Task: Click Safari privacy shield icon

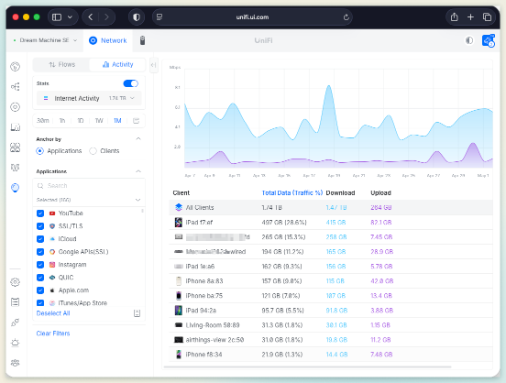Action: (x=137, y=17)
